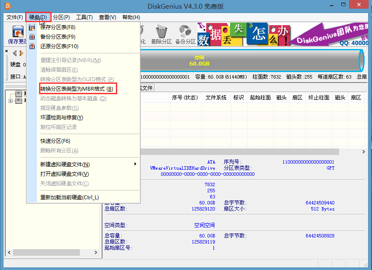Screen dimensions: 372x270
Task: Choose 坏道检测与修复(Y) menu entry
Action: coord(83,118)
